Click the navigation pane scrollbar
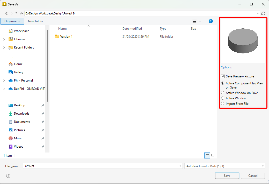 tap(47, 66)
